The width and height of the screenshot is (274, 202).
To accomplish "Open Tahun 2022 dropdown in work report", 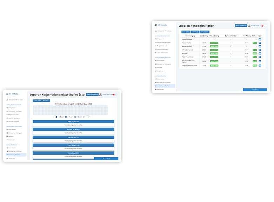I will (37, 100).
